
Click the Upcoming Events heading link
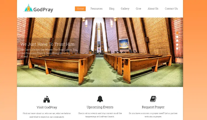pos(100,107)
